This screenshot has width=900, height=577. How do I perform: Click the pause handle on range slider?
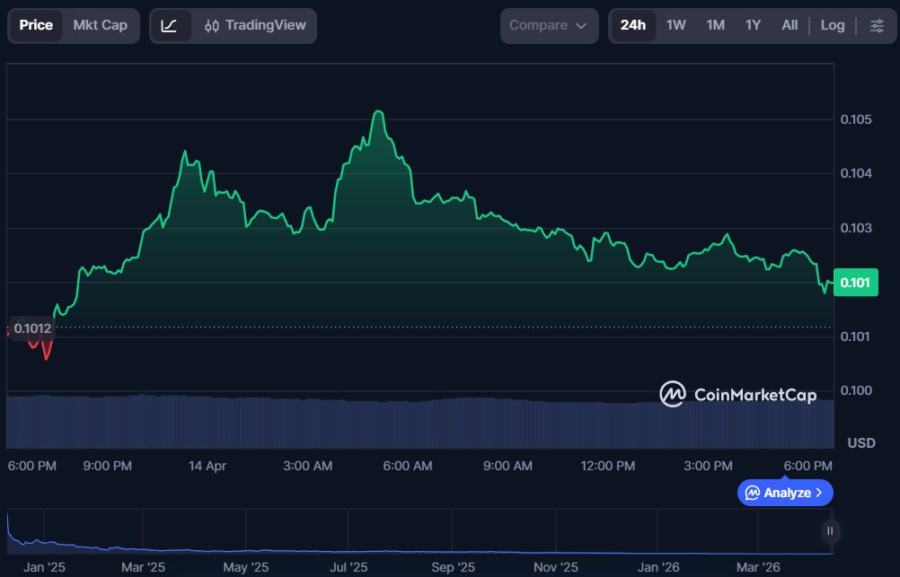831,531
